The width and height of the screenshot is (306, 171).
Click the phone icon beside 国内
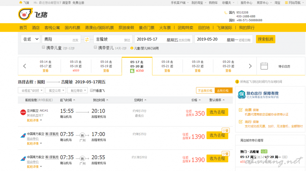click(226, 13)
